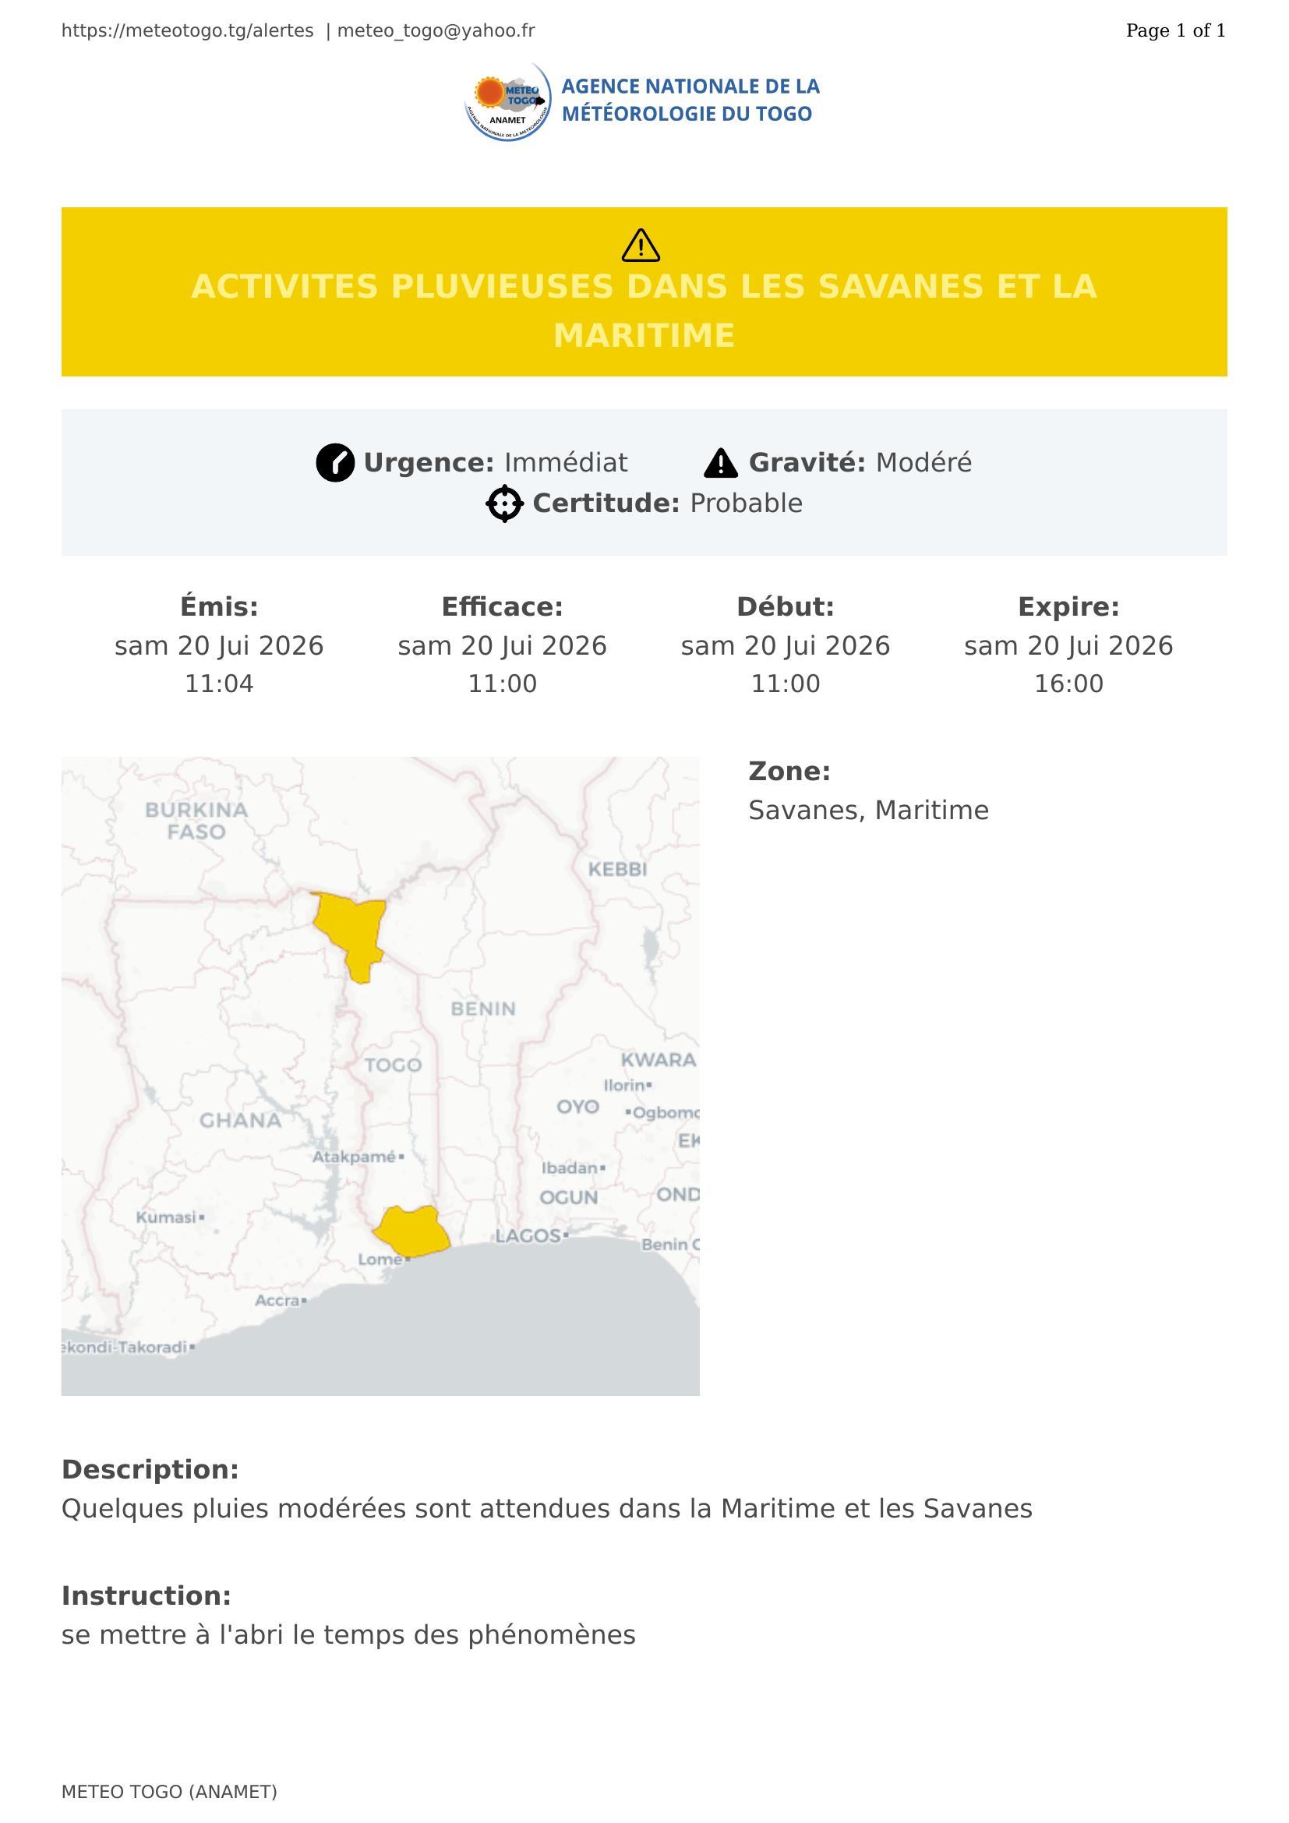Open the meteotogo.tg/alertes link
1289x1823 pixels.
pos(187,31)
